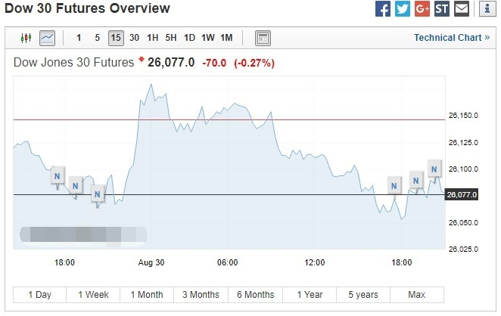Choose the 1 Day range
Image resolution: width=501 pixels, height=316 pixels.
coord(39,295)
